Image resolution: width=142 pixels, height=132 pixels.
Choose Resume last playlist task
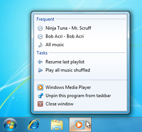coord(80,62)
